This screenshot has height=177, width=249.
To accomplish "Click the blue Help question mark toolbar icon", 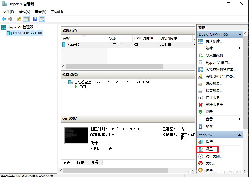I will coord(35,19).
